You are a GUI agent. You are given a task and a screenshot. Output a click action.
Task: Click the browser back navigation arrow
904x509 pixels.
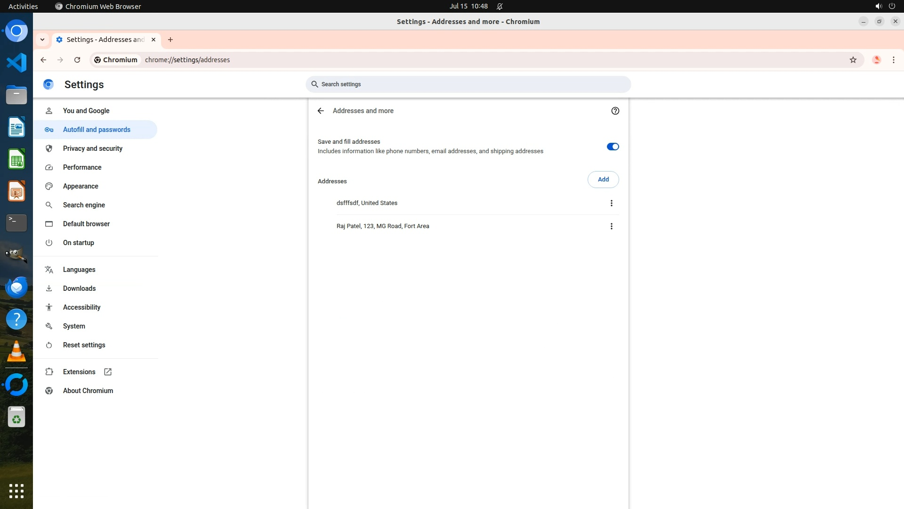43,60
